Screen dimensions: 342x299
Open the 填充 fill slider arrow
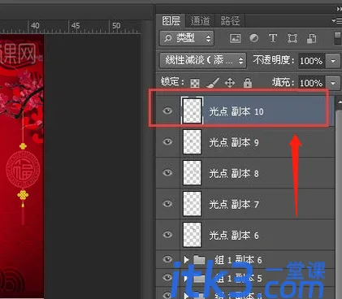(x=333, y=83)
